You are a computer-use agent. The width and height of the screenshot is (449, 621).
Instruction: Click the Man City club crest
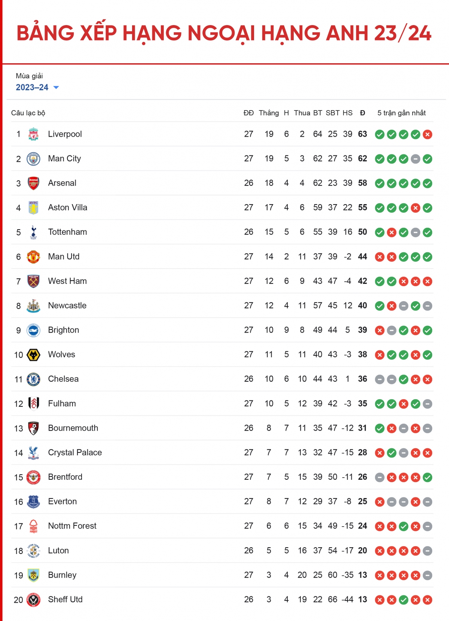click(x=33, y=159)
